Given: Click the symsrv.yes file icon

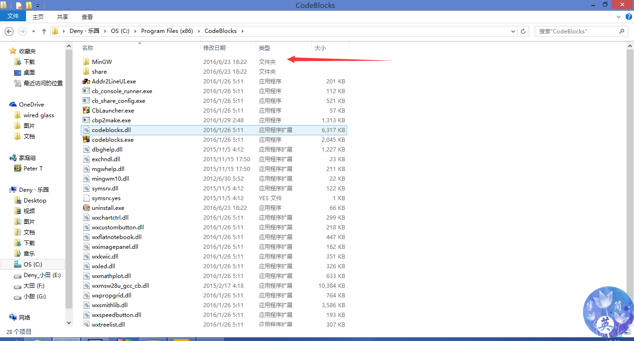Looking at the screenshot, I should click(86, 198).
